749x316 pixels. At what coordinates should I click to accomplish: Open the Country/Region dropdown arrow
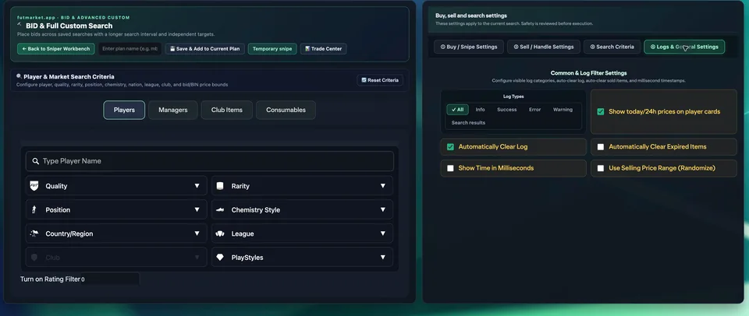click(x=197, y=233)
